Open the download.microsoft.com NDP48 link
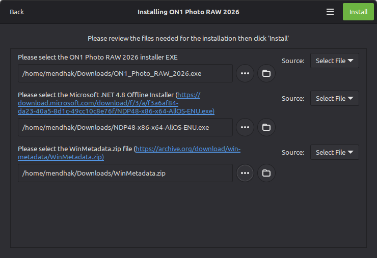Image resolution: width=377 pixels, height=258 pixels. (x=116, y=103)
